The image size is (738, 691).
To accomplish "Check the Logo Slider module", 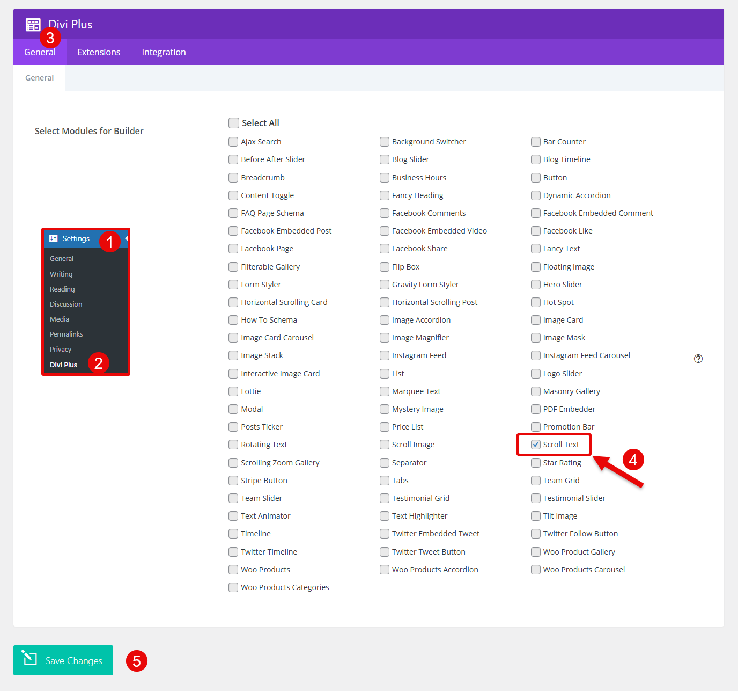I will point(536,374).
